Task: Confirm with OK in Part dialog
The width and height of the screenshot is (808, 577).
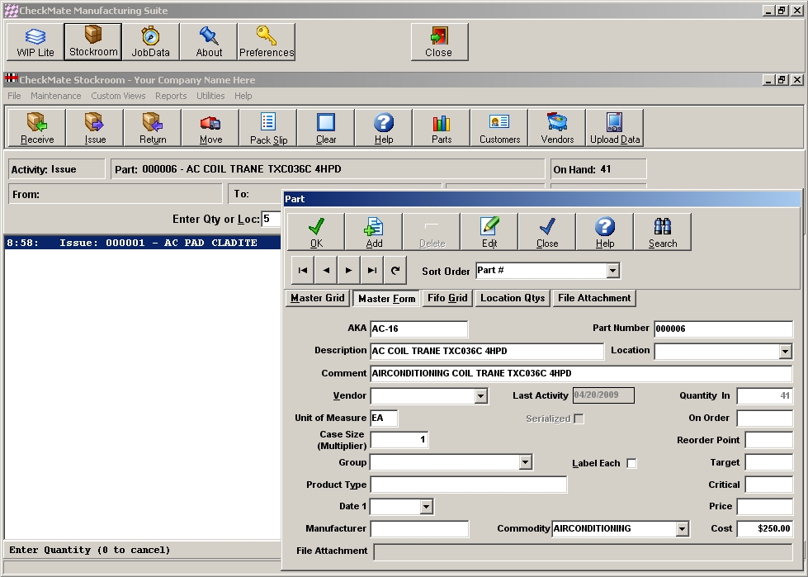Action: [316, 232]
